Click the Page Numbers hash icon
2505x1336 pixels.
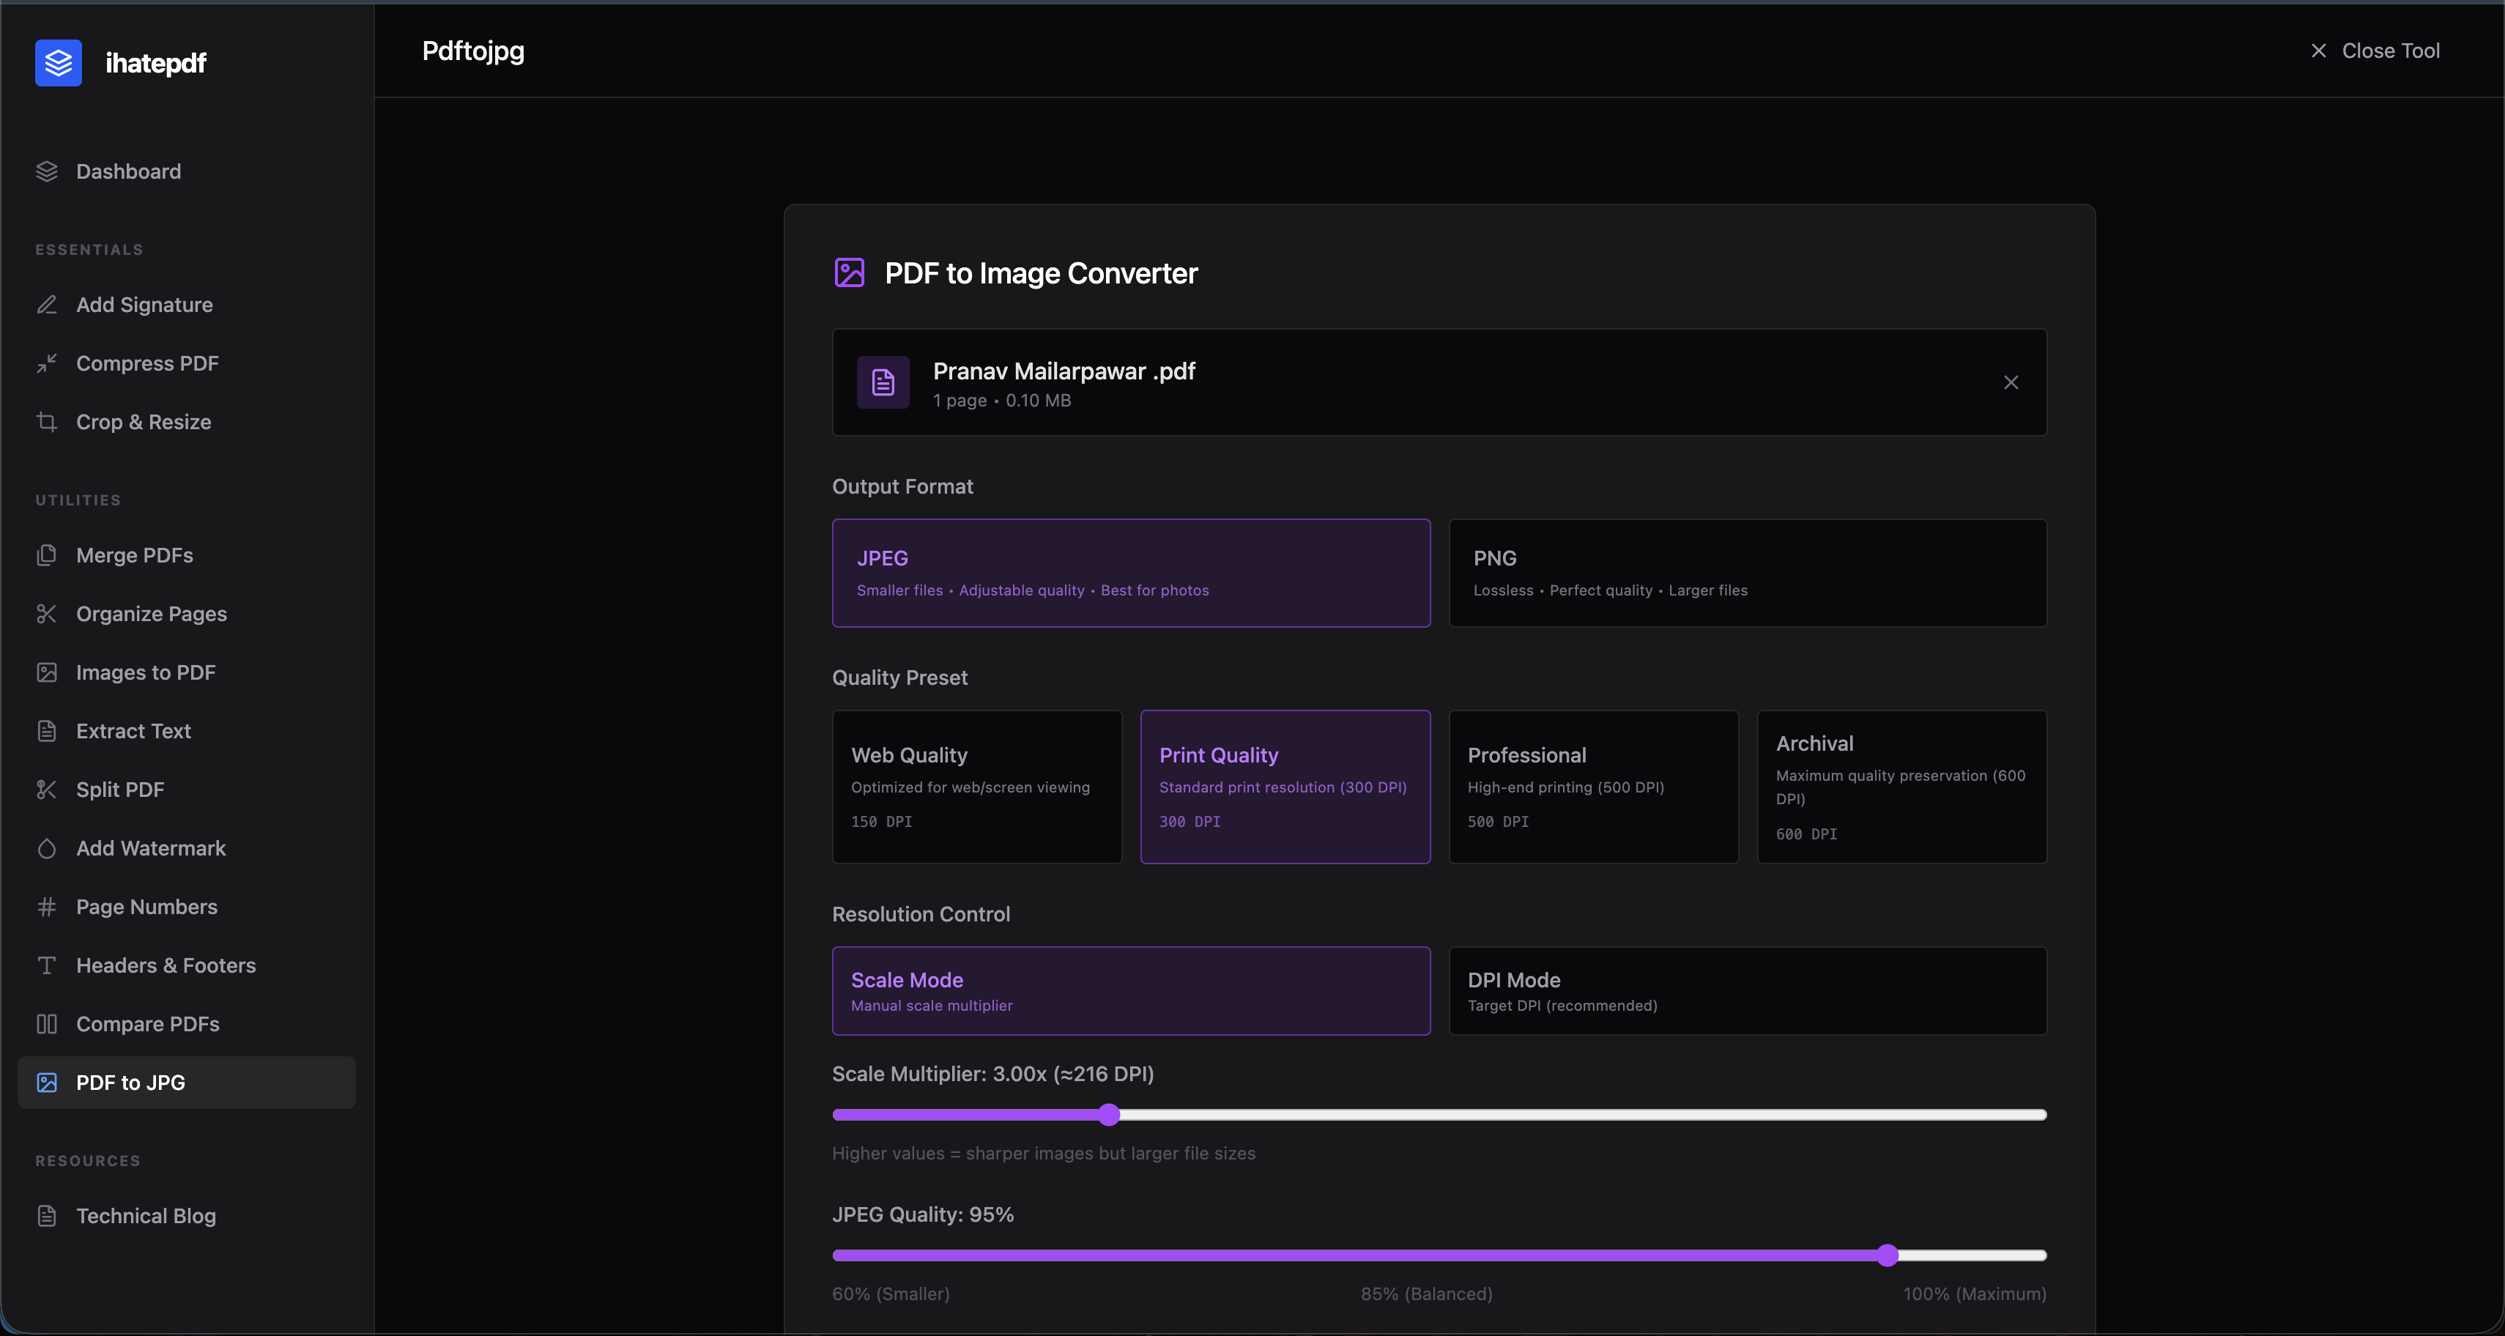47,906
